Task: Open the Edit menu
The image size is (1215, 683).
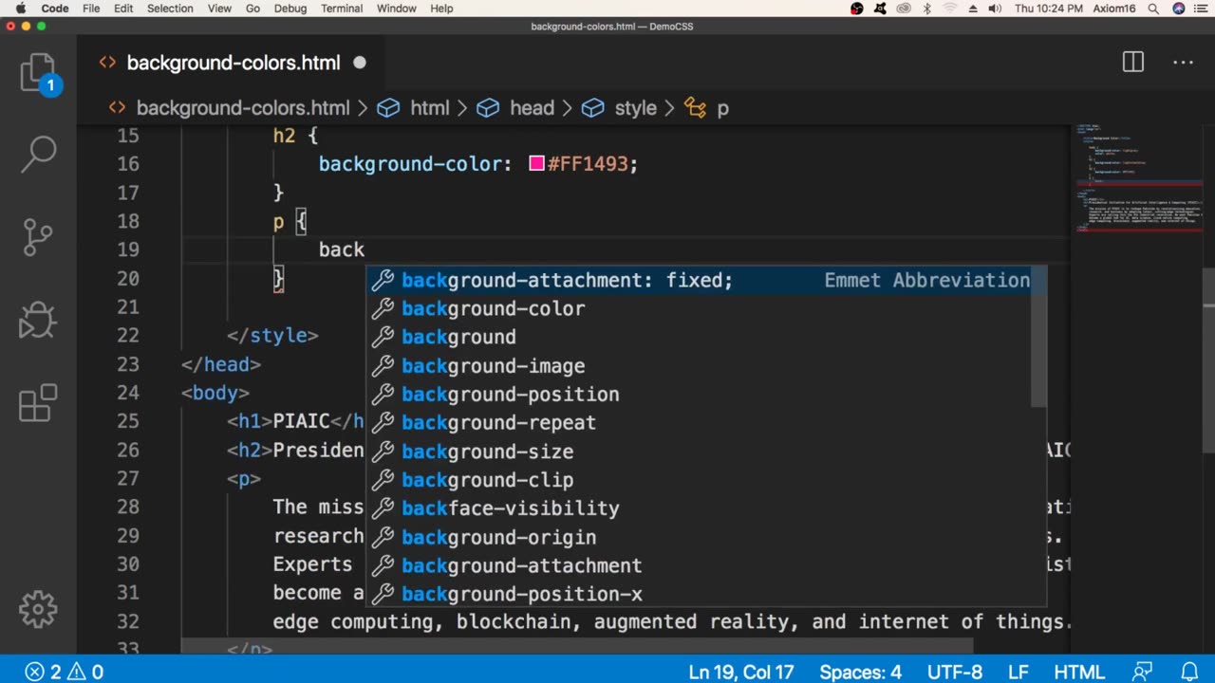Action: coord(123,9)
